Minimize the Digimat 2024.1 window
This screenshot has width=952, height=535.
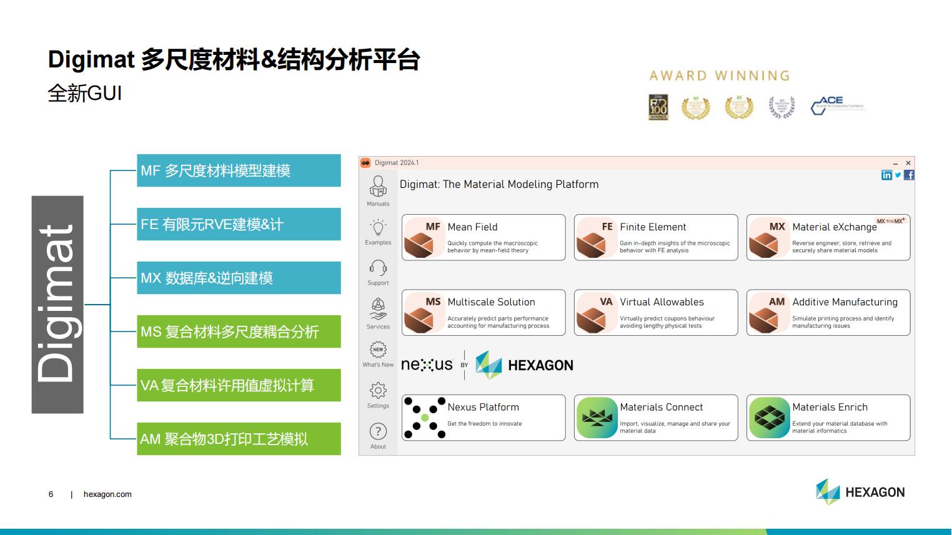click(x=895, y=164)
